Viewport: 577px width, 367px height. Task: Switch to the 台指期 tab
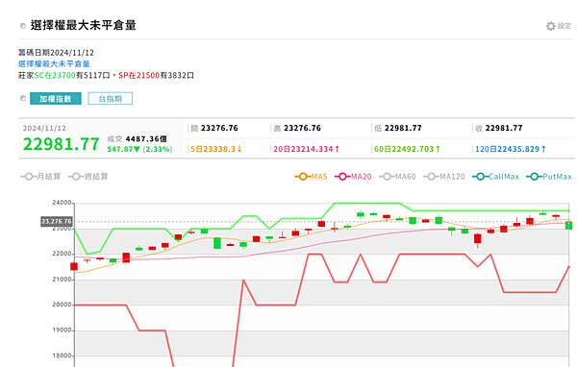(x=110, y=99)
